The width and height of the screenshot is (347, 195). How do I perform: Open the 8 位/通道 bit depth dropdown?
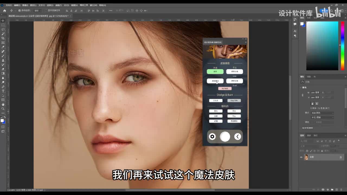(322, 118)
